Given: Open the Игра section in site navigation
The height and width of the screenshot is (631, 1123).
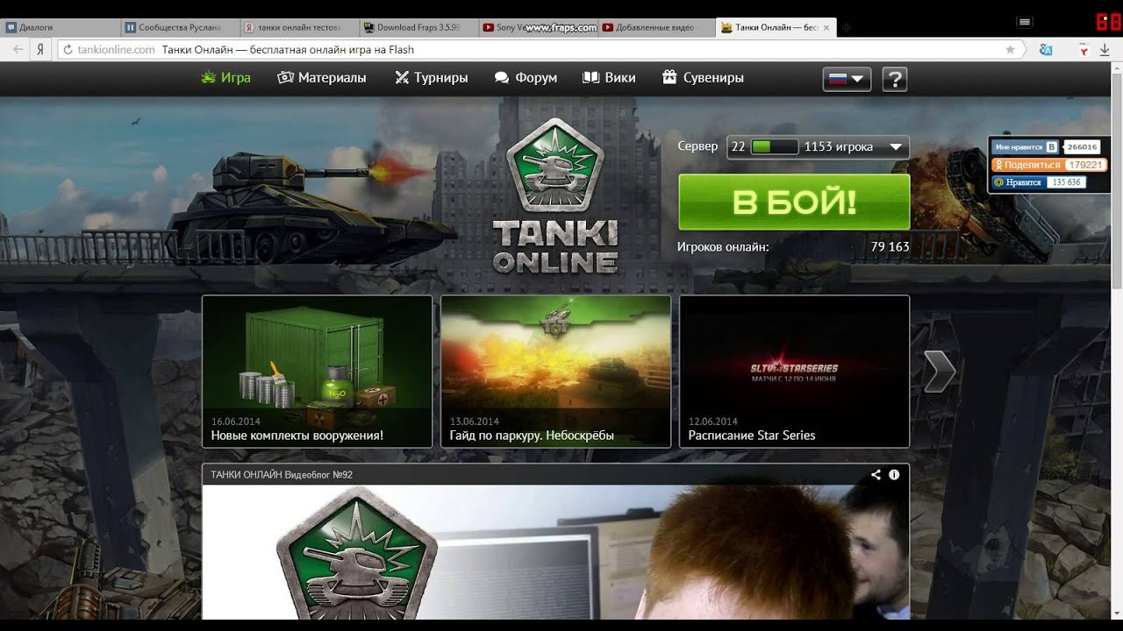Looking at the screenshot, I should (x=225, y=78).
